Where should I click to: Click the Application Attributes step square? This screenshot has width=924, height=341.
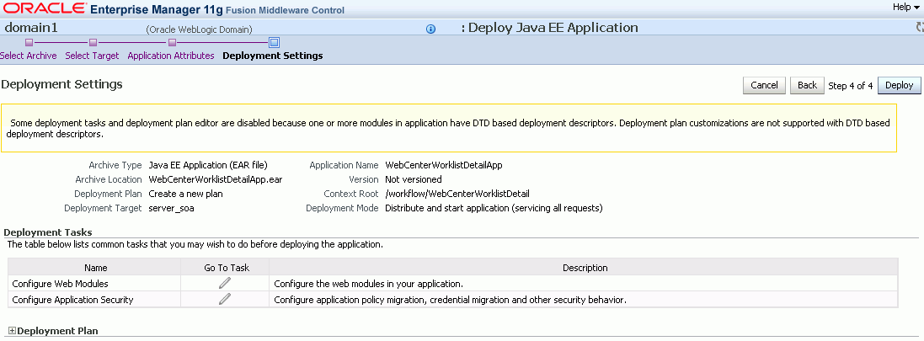point(171,42)
